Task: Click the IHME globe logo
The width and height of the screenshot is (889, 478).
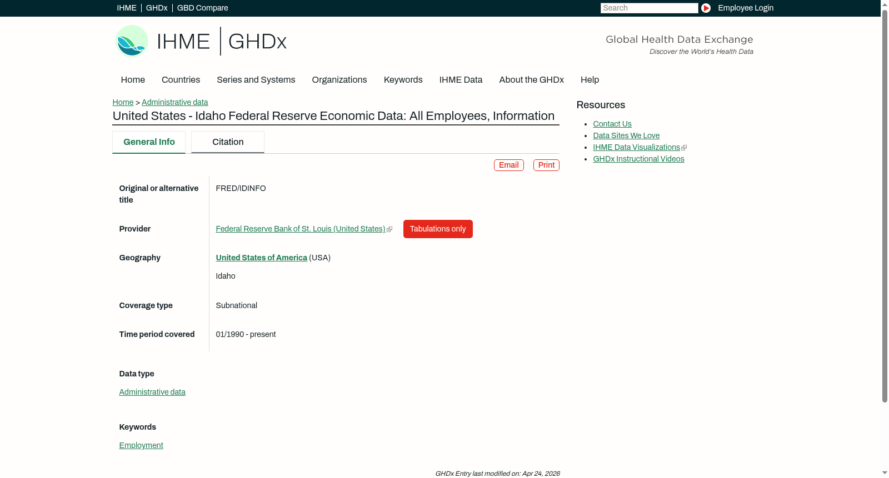Action: pos(132,41)
